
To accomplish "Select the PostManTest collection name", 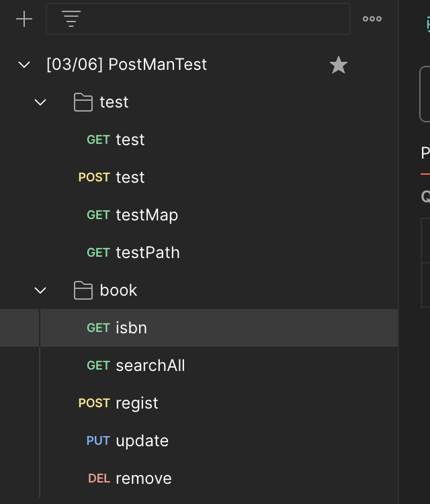I will pyautogui.click(x=126, y=65).
